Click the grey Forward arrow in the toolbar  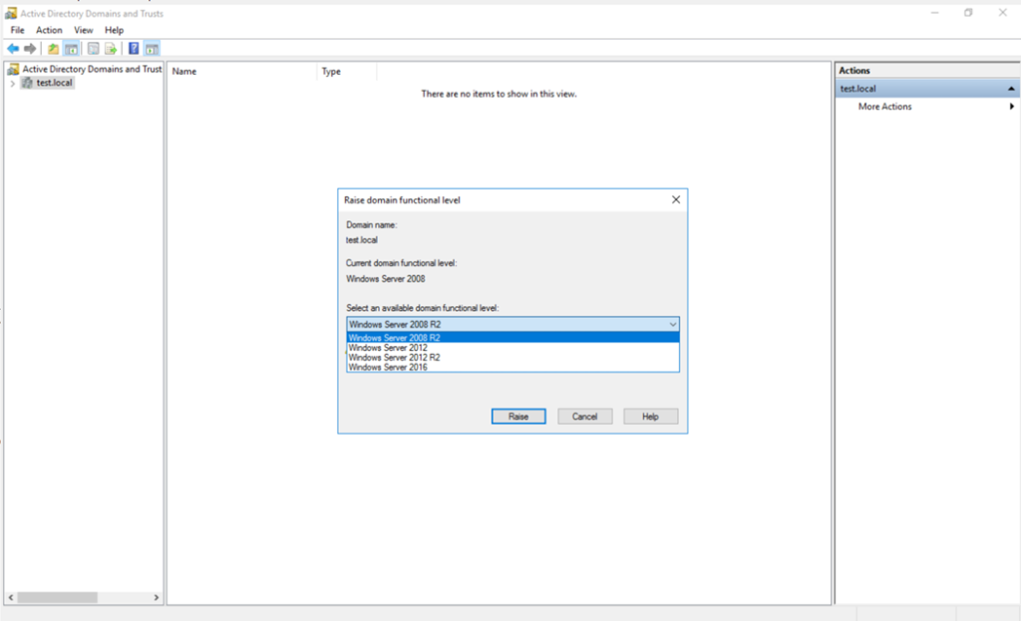30,49
